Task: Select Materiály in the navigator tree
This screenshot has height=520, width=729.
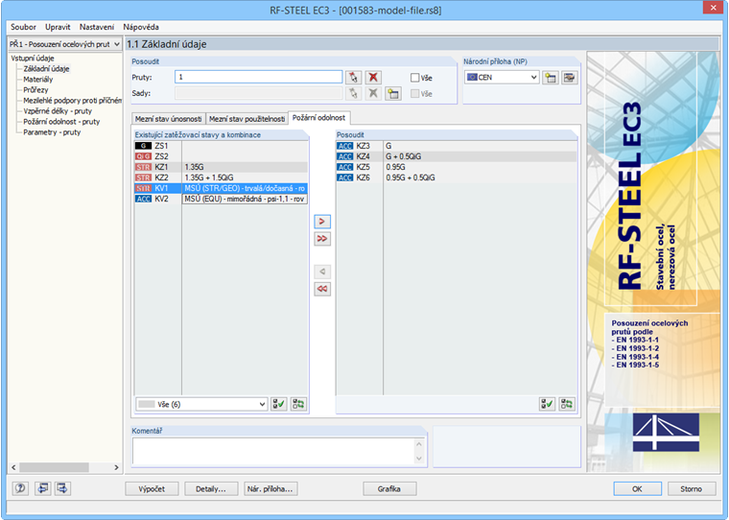Action: 38,80
